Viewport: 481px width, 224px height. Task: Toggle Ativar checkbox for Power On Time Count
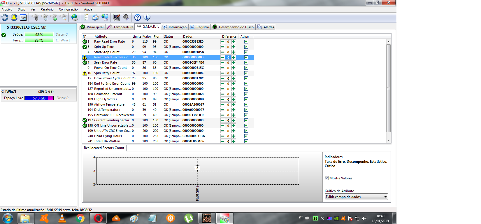(x=246, y=68)
